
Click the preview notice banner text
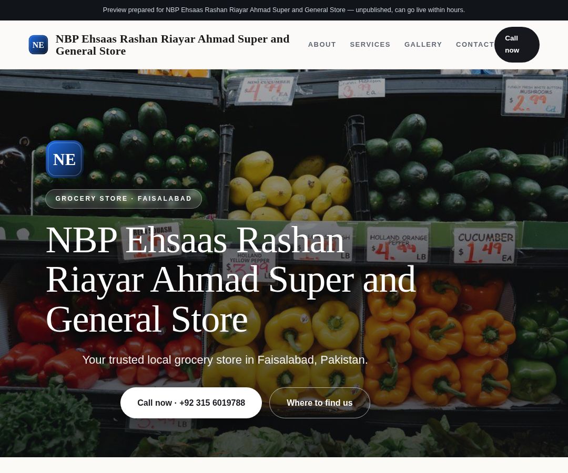tap(283, 10)
